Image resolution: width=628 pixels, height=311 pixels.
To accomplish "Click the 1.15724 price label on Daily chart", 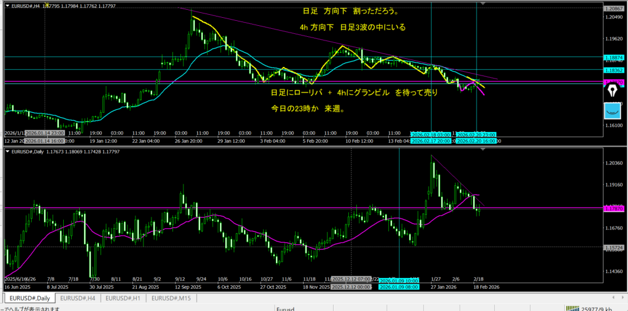I will [x=615, y=247].
